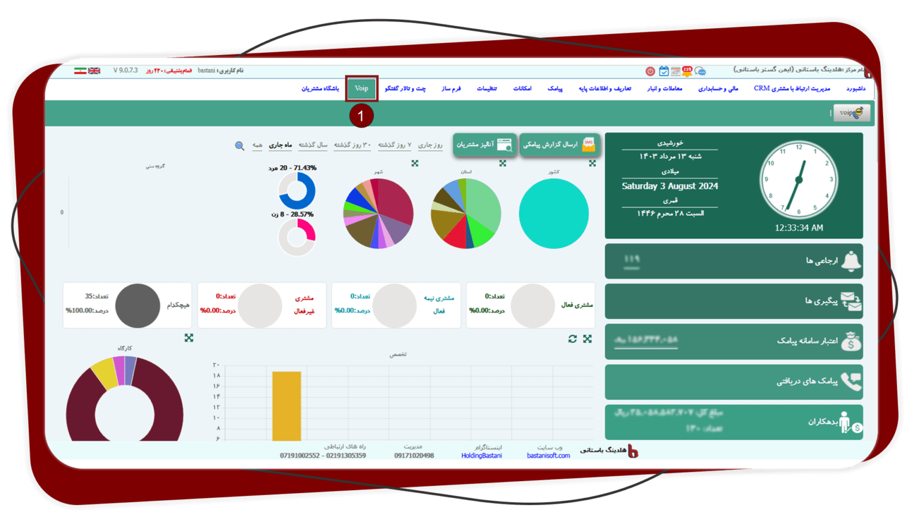The width and height of the screenshot is (919, 517).
Task: Click the bell icon in ارجاعی ها panel
Action: pyautogui.click(x=851, y=261)
